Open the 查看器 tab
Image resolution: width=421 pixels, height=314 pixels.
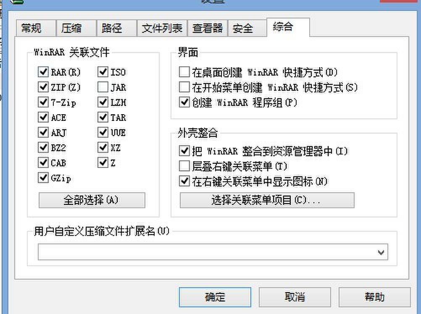(207, 28)
